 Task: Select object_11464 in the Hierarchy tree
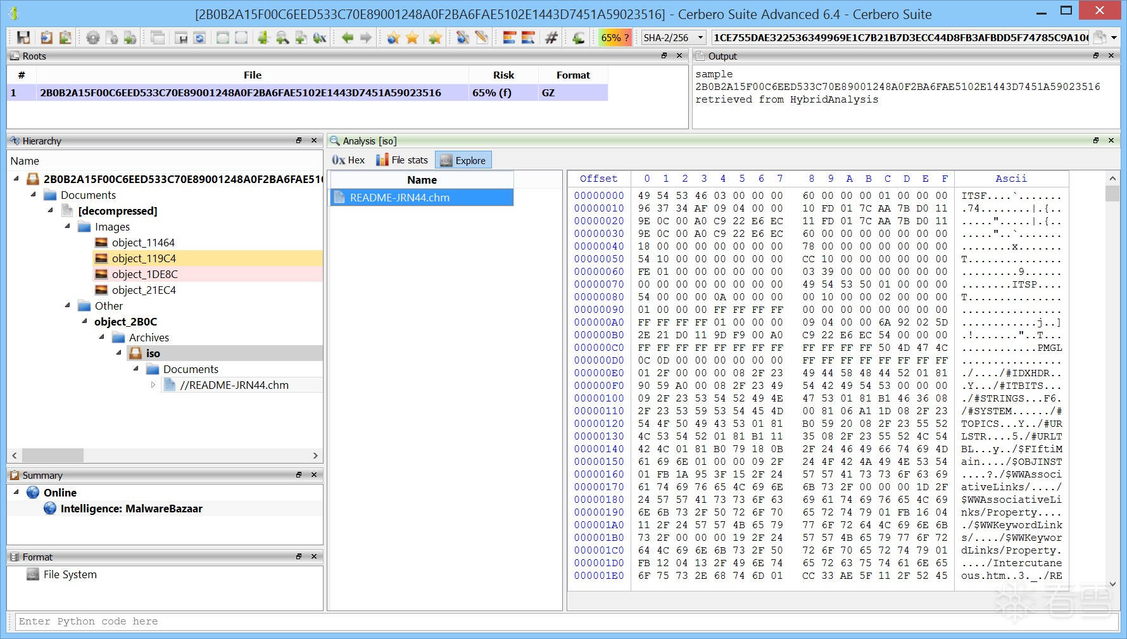[143, 243]
